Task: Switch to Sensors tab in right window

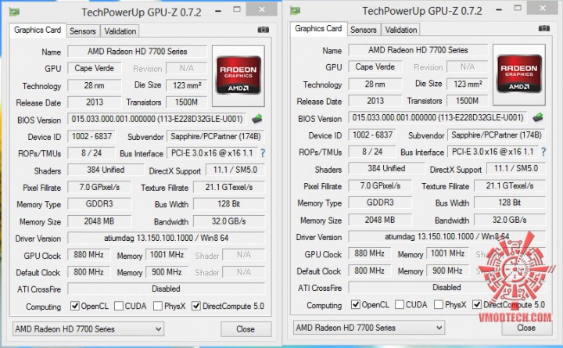Action: tap(364, 30)
